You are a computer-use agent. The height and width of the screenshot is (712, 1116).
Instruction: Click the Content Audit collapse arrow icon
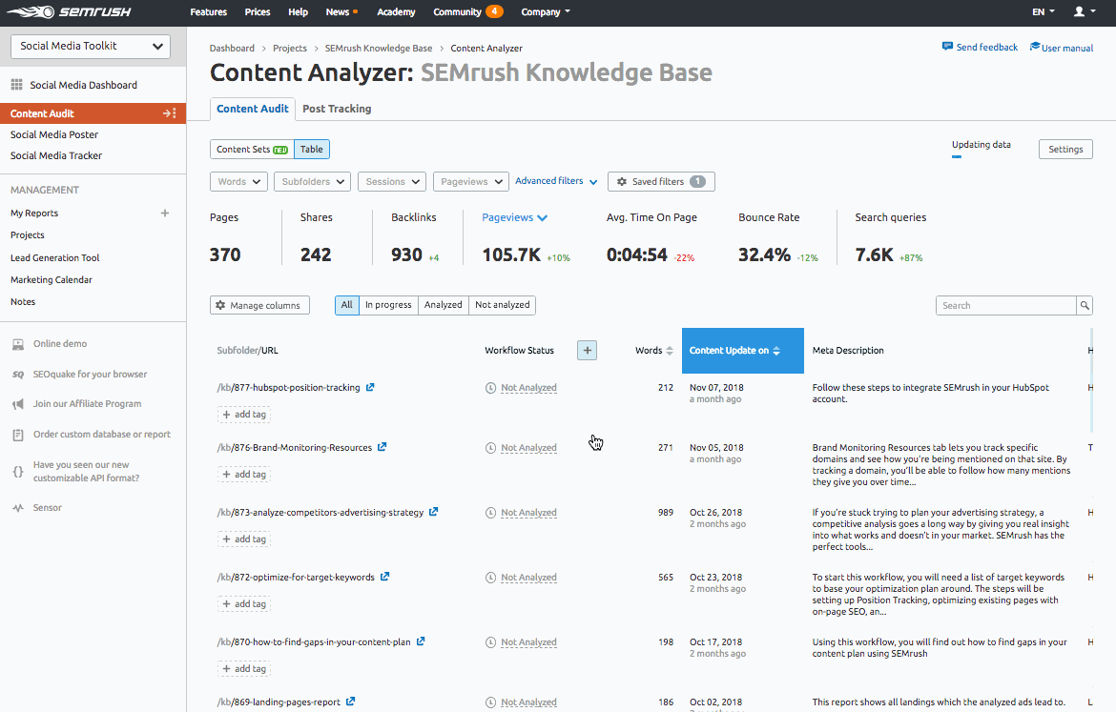[170, 113]
